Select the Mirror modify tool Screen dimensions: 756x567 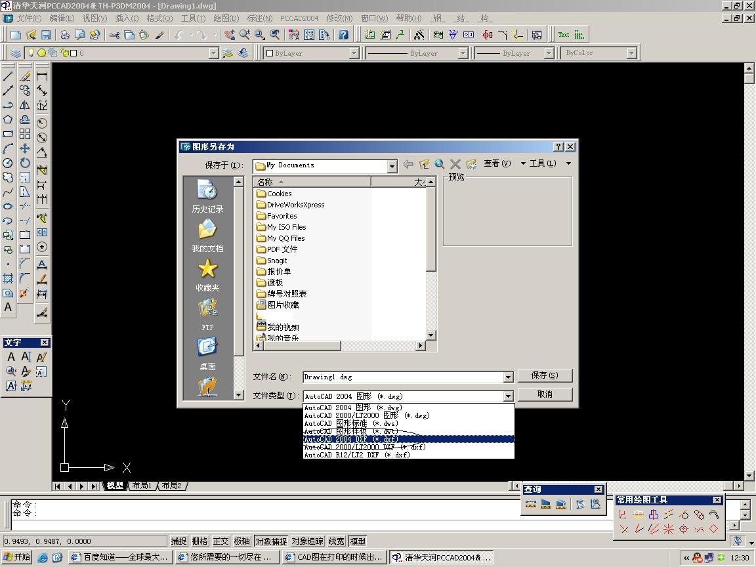click(25, 105)
